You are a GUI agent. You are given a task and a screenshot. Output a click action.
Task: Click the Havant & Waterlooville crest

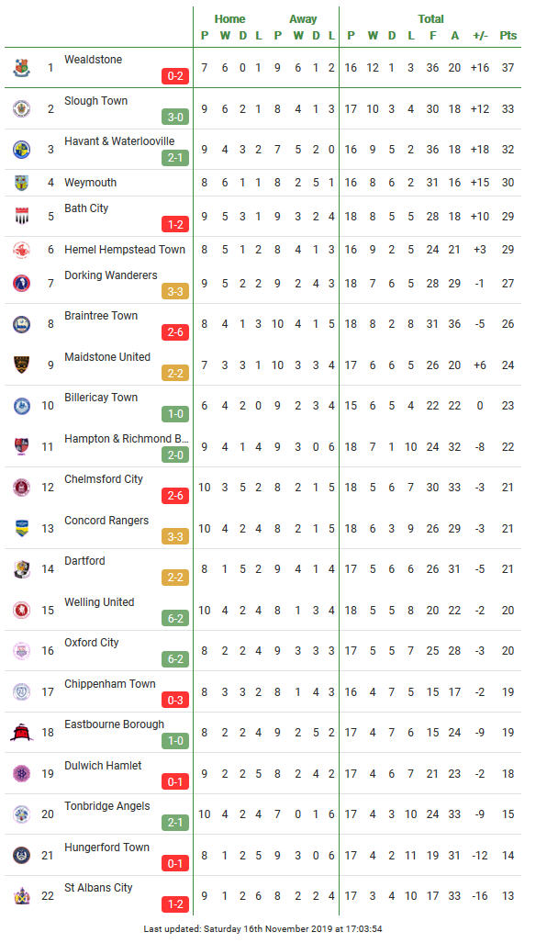pyautogui.click(x=22, y=149)
